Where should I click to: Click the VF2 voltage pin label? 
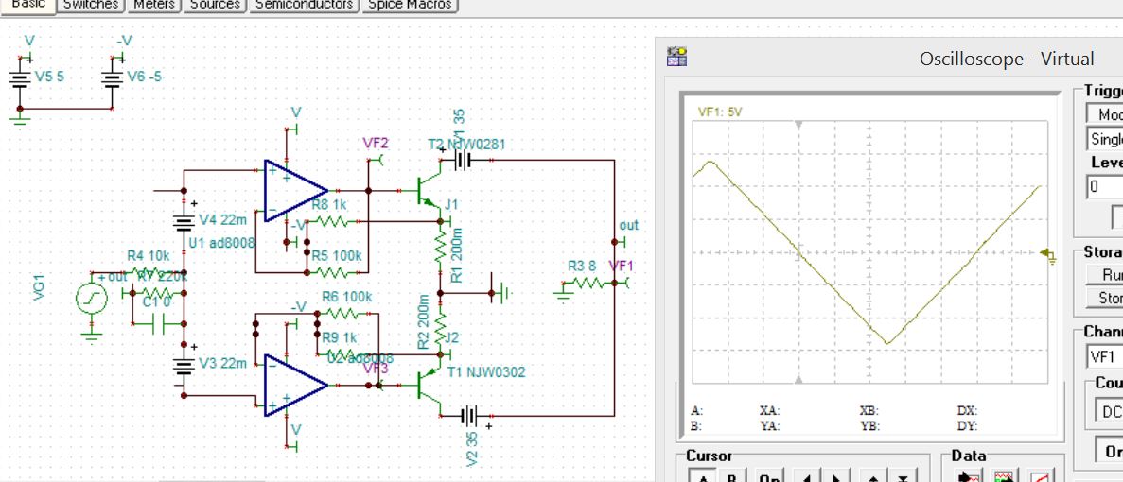(376, 143)
